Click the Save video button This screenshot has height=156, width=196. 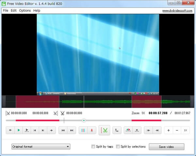(167, 147)
